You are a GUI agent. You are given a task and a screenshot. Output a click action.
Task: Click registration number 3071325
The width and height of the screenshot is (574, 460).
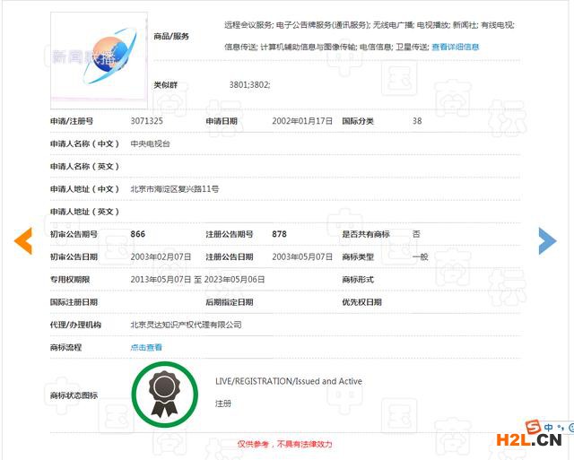point(146,121)
